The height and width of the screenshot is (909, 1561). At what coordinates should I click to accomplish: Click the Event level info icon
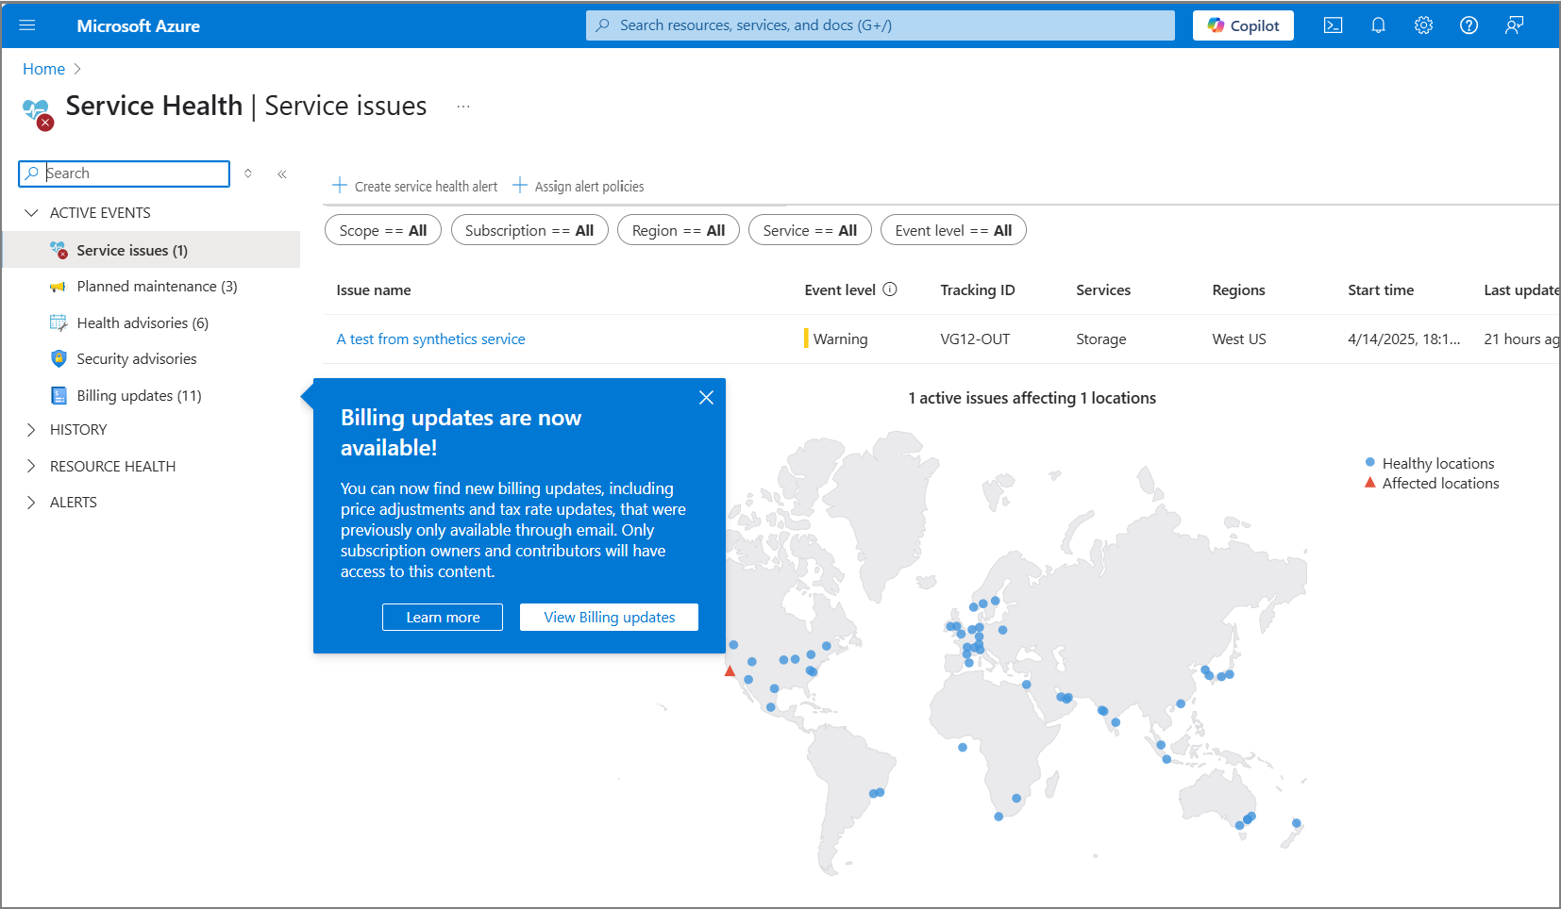tap(890, 289)
